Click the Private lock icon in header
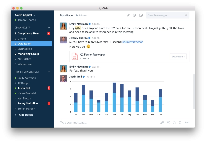 click(77, 15)
